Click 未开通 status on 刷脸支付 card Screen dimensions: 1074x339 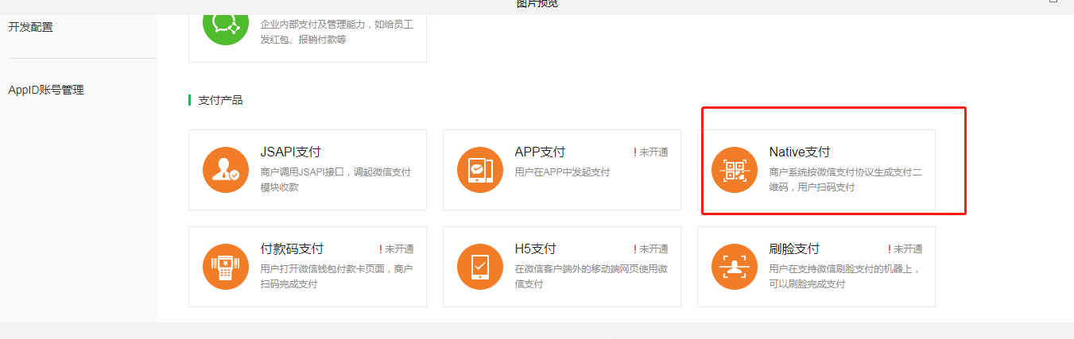(905, 248)
